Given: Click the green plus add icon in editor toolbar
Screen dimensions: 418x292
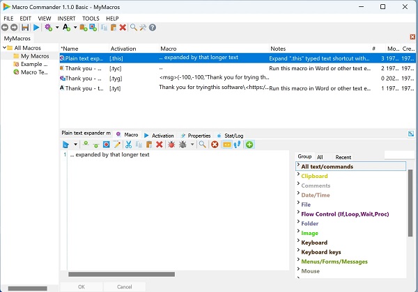Looking at the screenshot, I should point(249,144).
